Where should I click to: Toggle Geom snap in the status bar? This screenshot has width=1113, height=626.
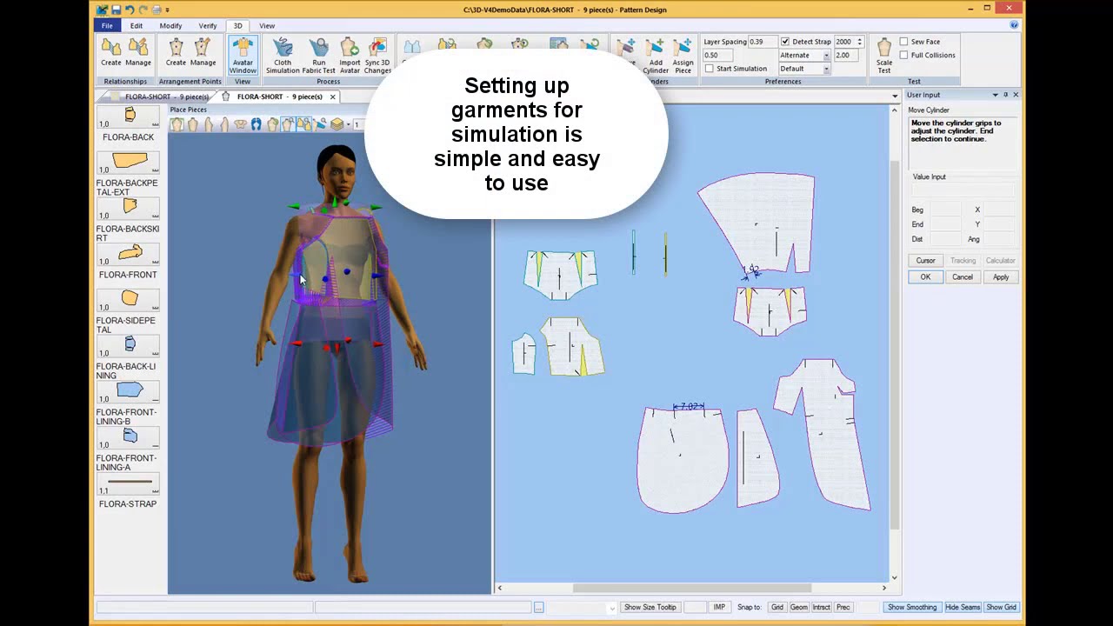pos(798,608)
